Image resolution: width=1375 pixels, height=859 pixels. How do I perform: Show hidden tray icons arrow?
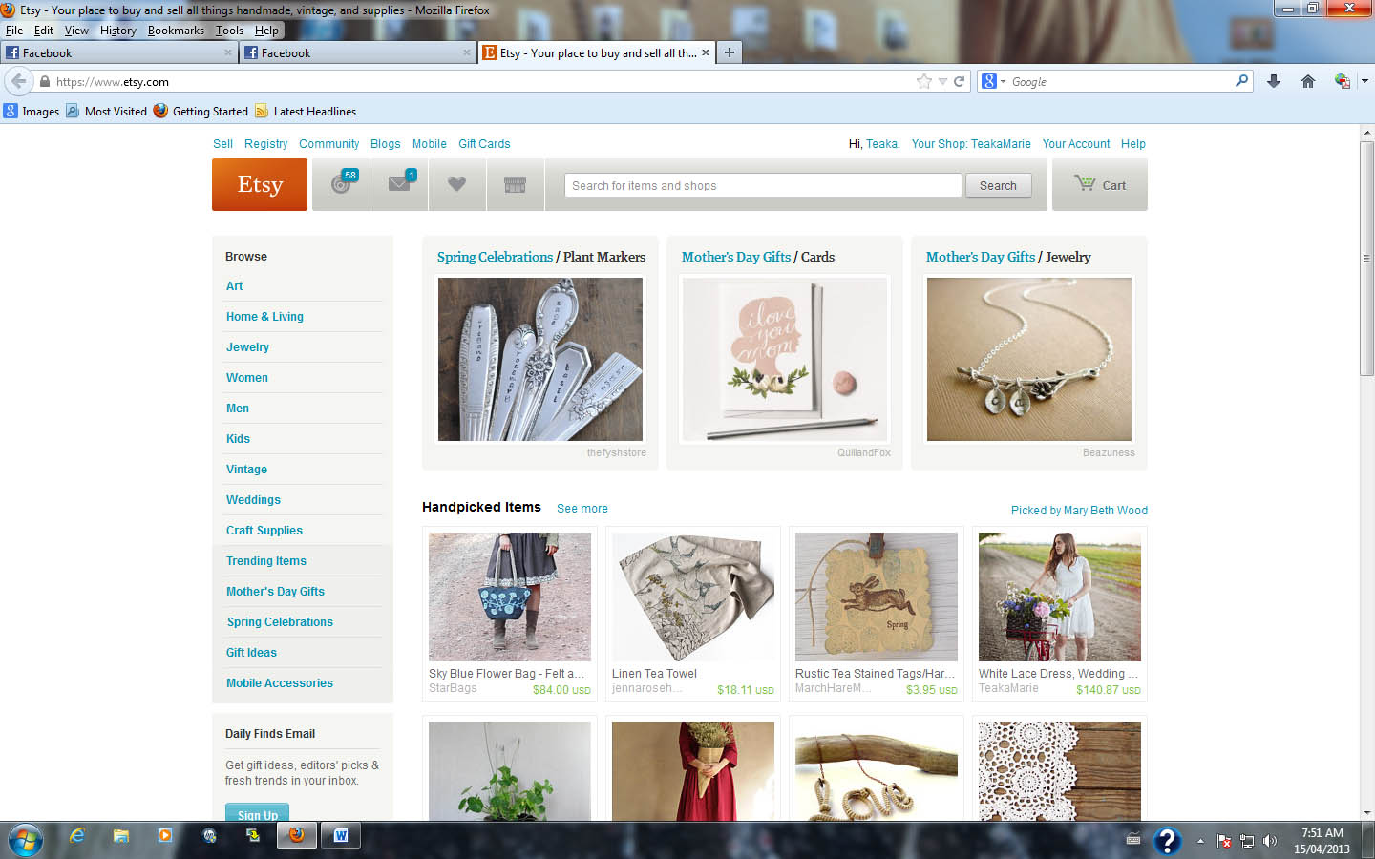point(1200,841)
